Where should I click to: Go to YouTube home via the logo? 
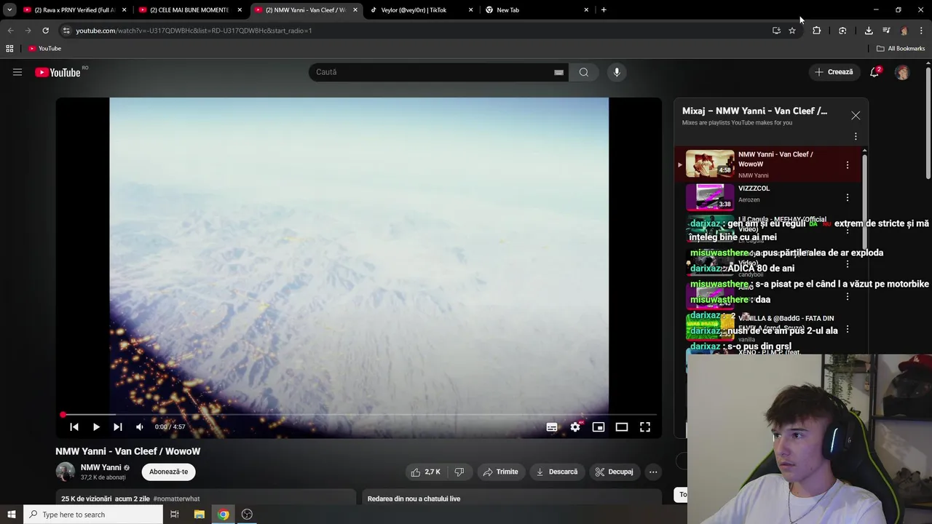pyautogui.click(x=58, y=72)
